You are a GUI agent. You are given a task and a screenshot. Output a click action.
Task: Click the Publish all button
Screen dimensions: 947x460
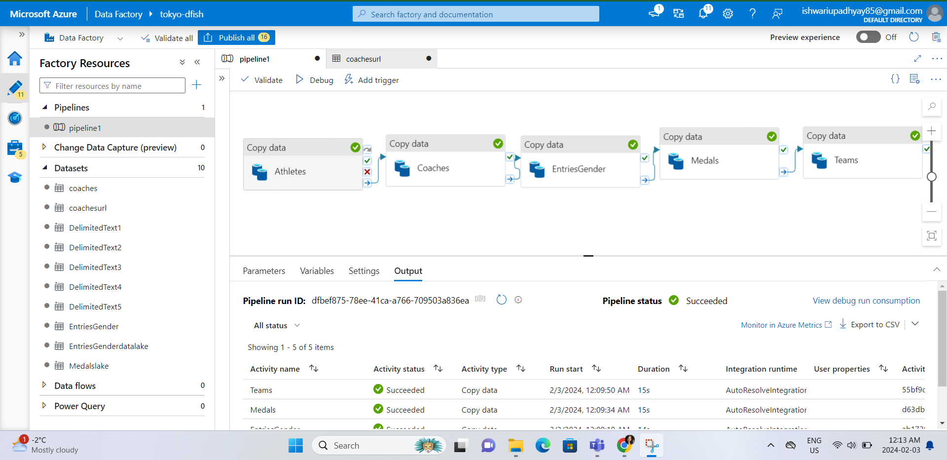(236, 38)
